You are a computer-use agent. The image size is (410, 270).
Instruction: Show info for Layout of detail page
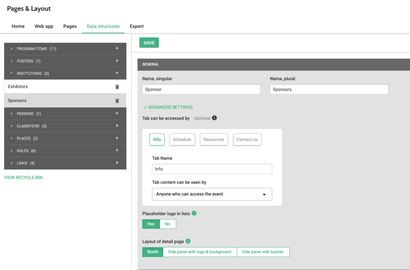(x=188, y=241)
